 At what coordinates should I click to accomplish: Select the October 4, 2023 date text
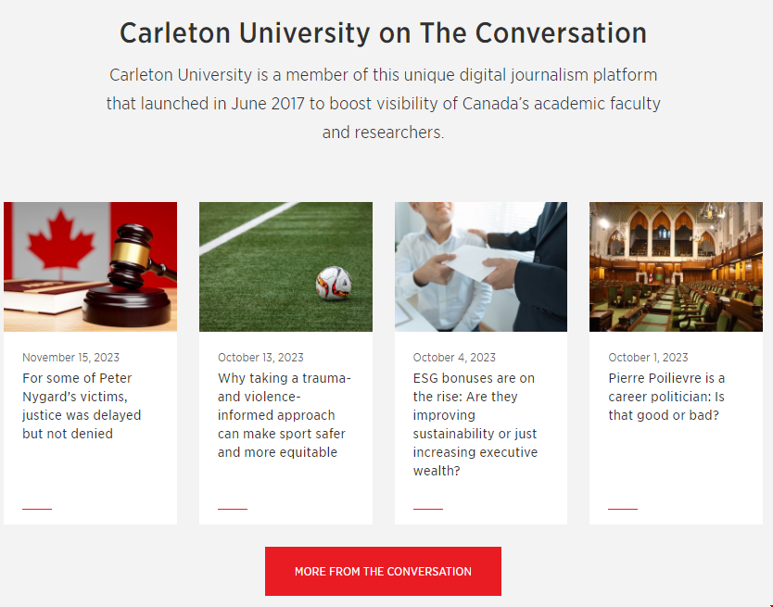tap(454, 358)
